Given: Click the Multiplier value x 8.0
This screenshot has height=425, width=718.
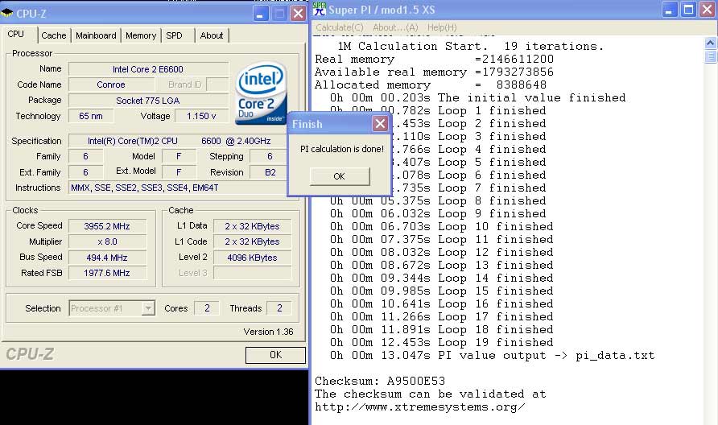Looking at the screenshot, I should pyautogui.click(x=107, y=241).
